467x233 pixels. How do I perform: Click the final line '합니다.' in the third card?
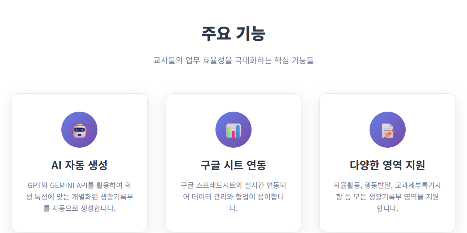click(388, 209)
